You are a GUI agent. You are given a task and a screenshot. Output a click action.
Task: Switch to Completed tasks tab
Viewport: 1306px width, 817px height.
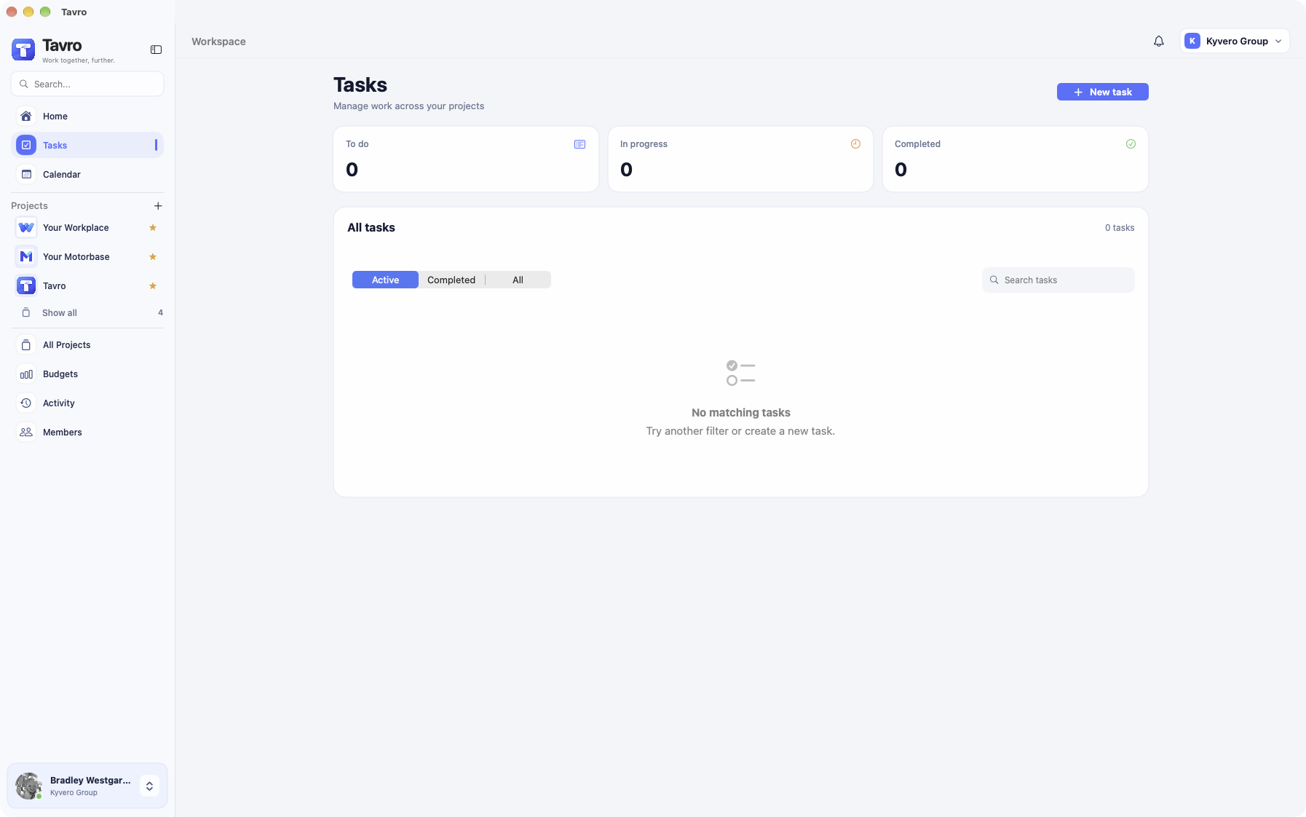pyautogui.click(x=451, y=280)
